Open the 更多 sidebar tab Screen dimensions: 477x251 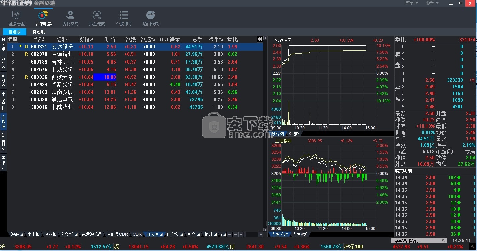click(3, 163)
